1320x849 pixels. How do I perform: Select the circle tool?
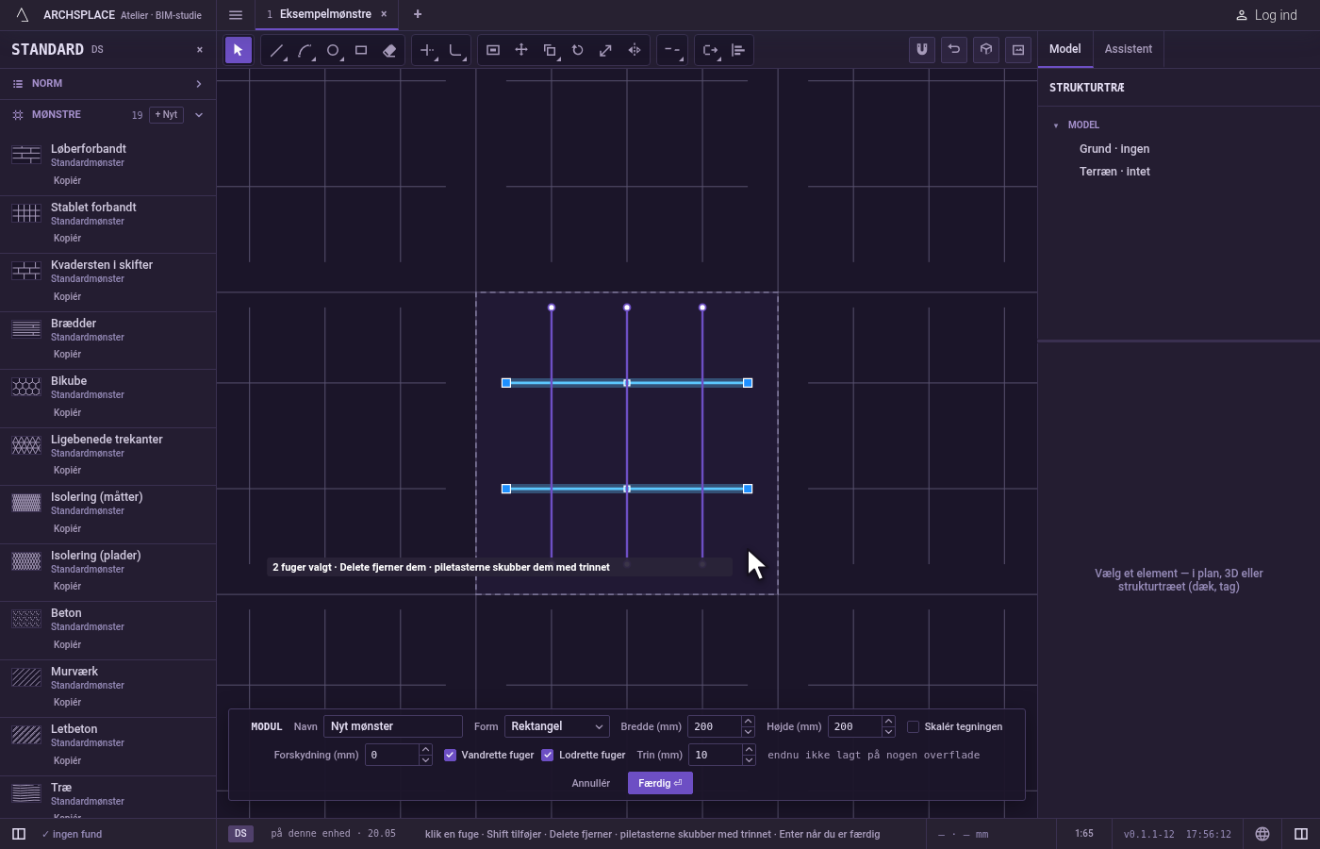pos(333,50)
